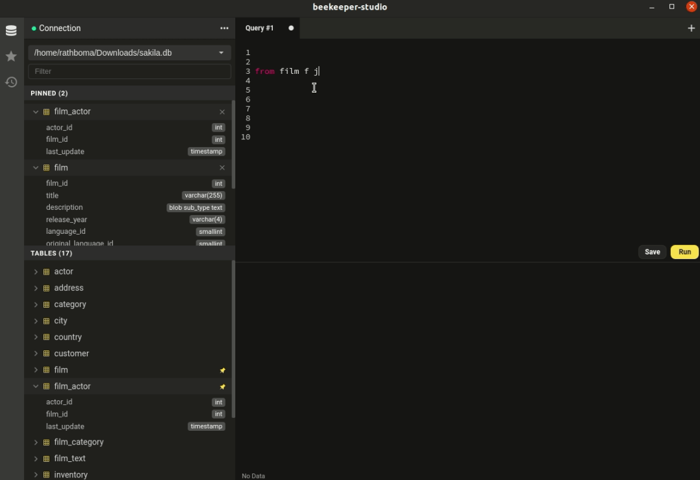Remove pinned film_actor with X icon
The height and width of the screenshot is (480, 700).
[222, 112]
